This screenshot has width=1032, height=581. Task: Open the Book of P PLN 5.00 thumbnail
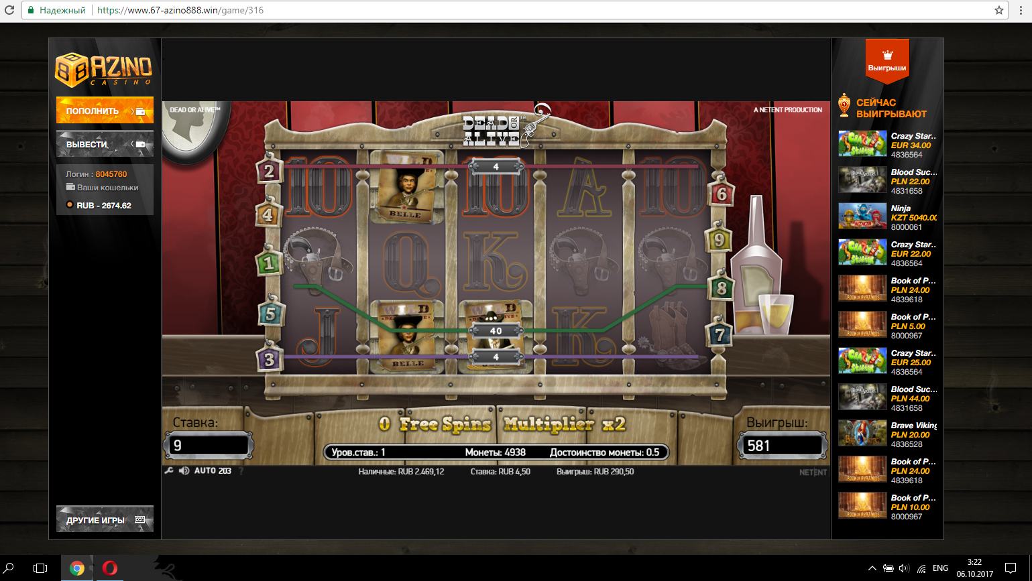click(x=862, y=325)
